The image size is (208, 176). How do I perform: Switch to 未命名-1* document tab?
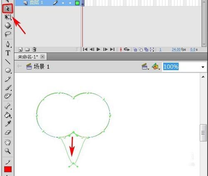[x=28, y=57]
